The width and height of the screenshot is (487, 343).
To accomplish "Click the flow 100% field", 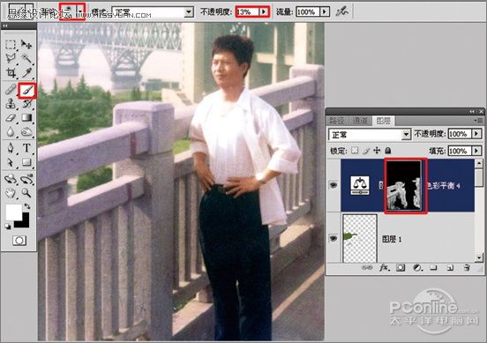I will 308,12.
